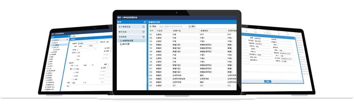Collapse 系统管理 section minus icon
This screenshot has width=354, height=111.
pos(144,37)
